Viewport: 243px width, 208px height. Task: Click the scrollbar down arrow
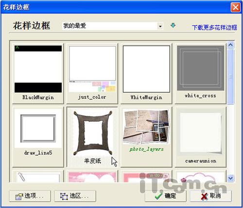point(230,178)
